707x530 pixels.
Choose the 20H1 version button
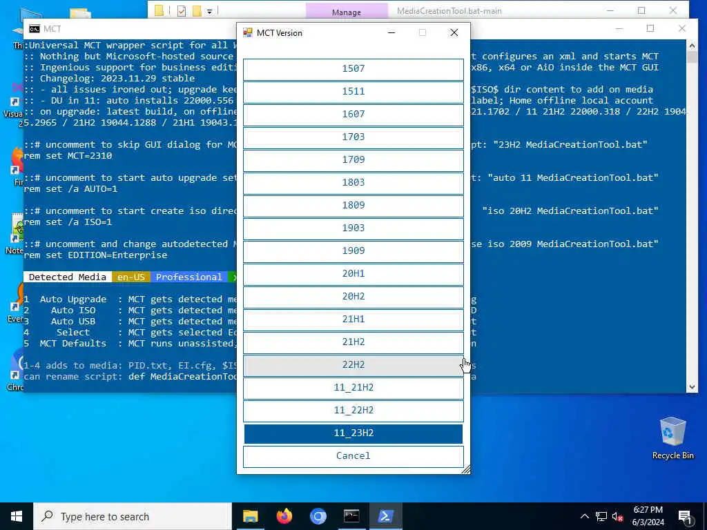pyautogui.click(x=353, y=273)
